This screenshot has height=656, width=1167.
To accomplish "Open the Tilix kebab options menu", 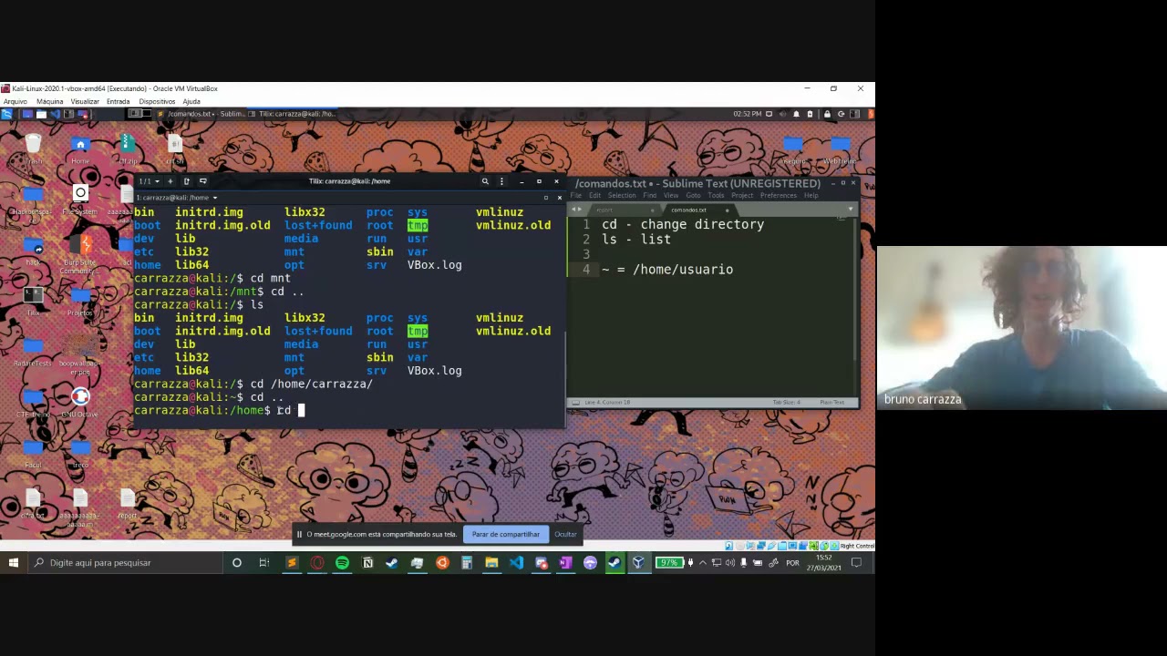I will point(501,181).
